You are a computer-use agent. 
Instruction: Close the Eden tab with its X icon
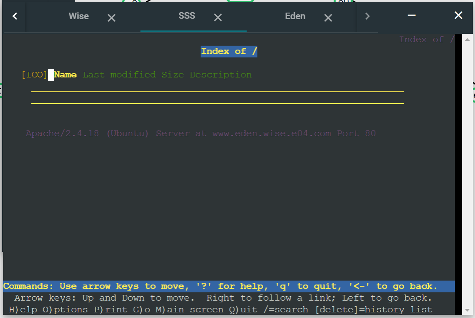point(328,18)
